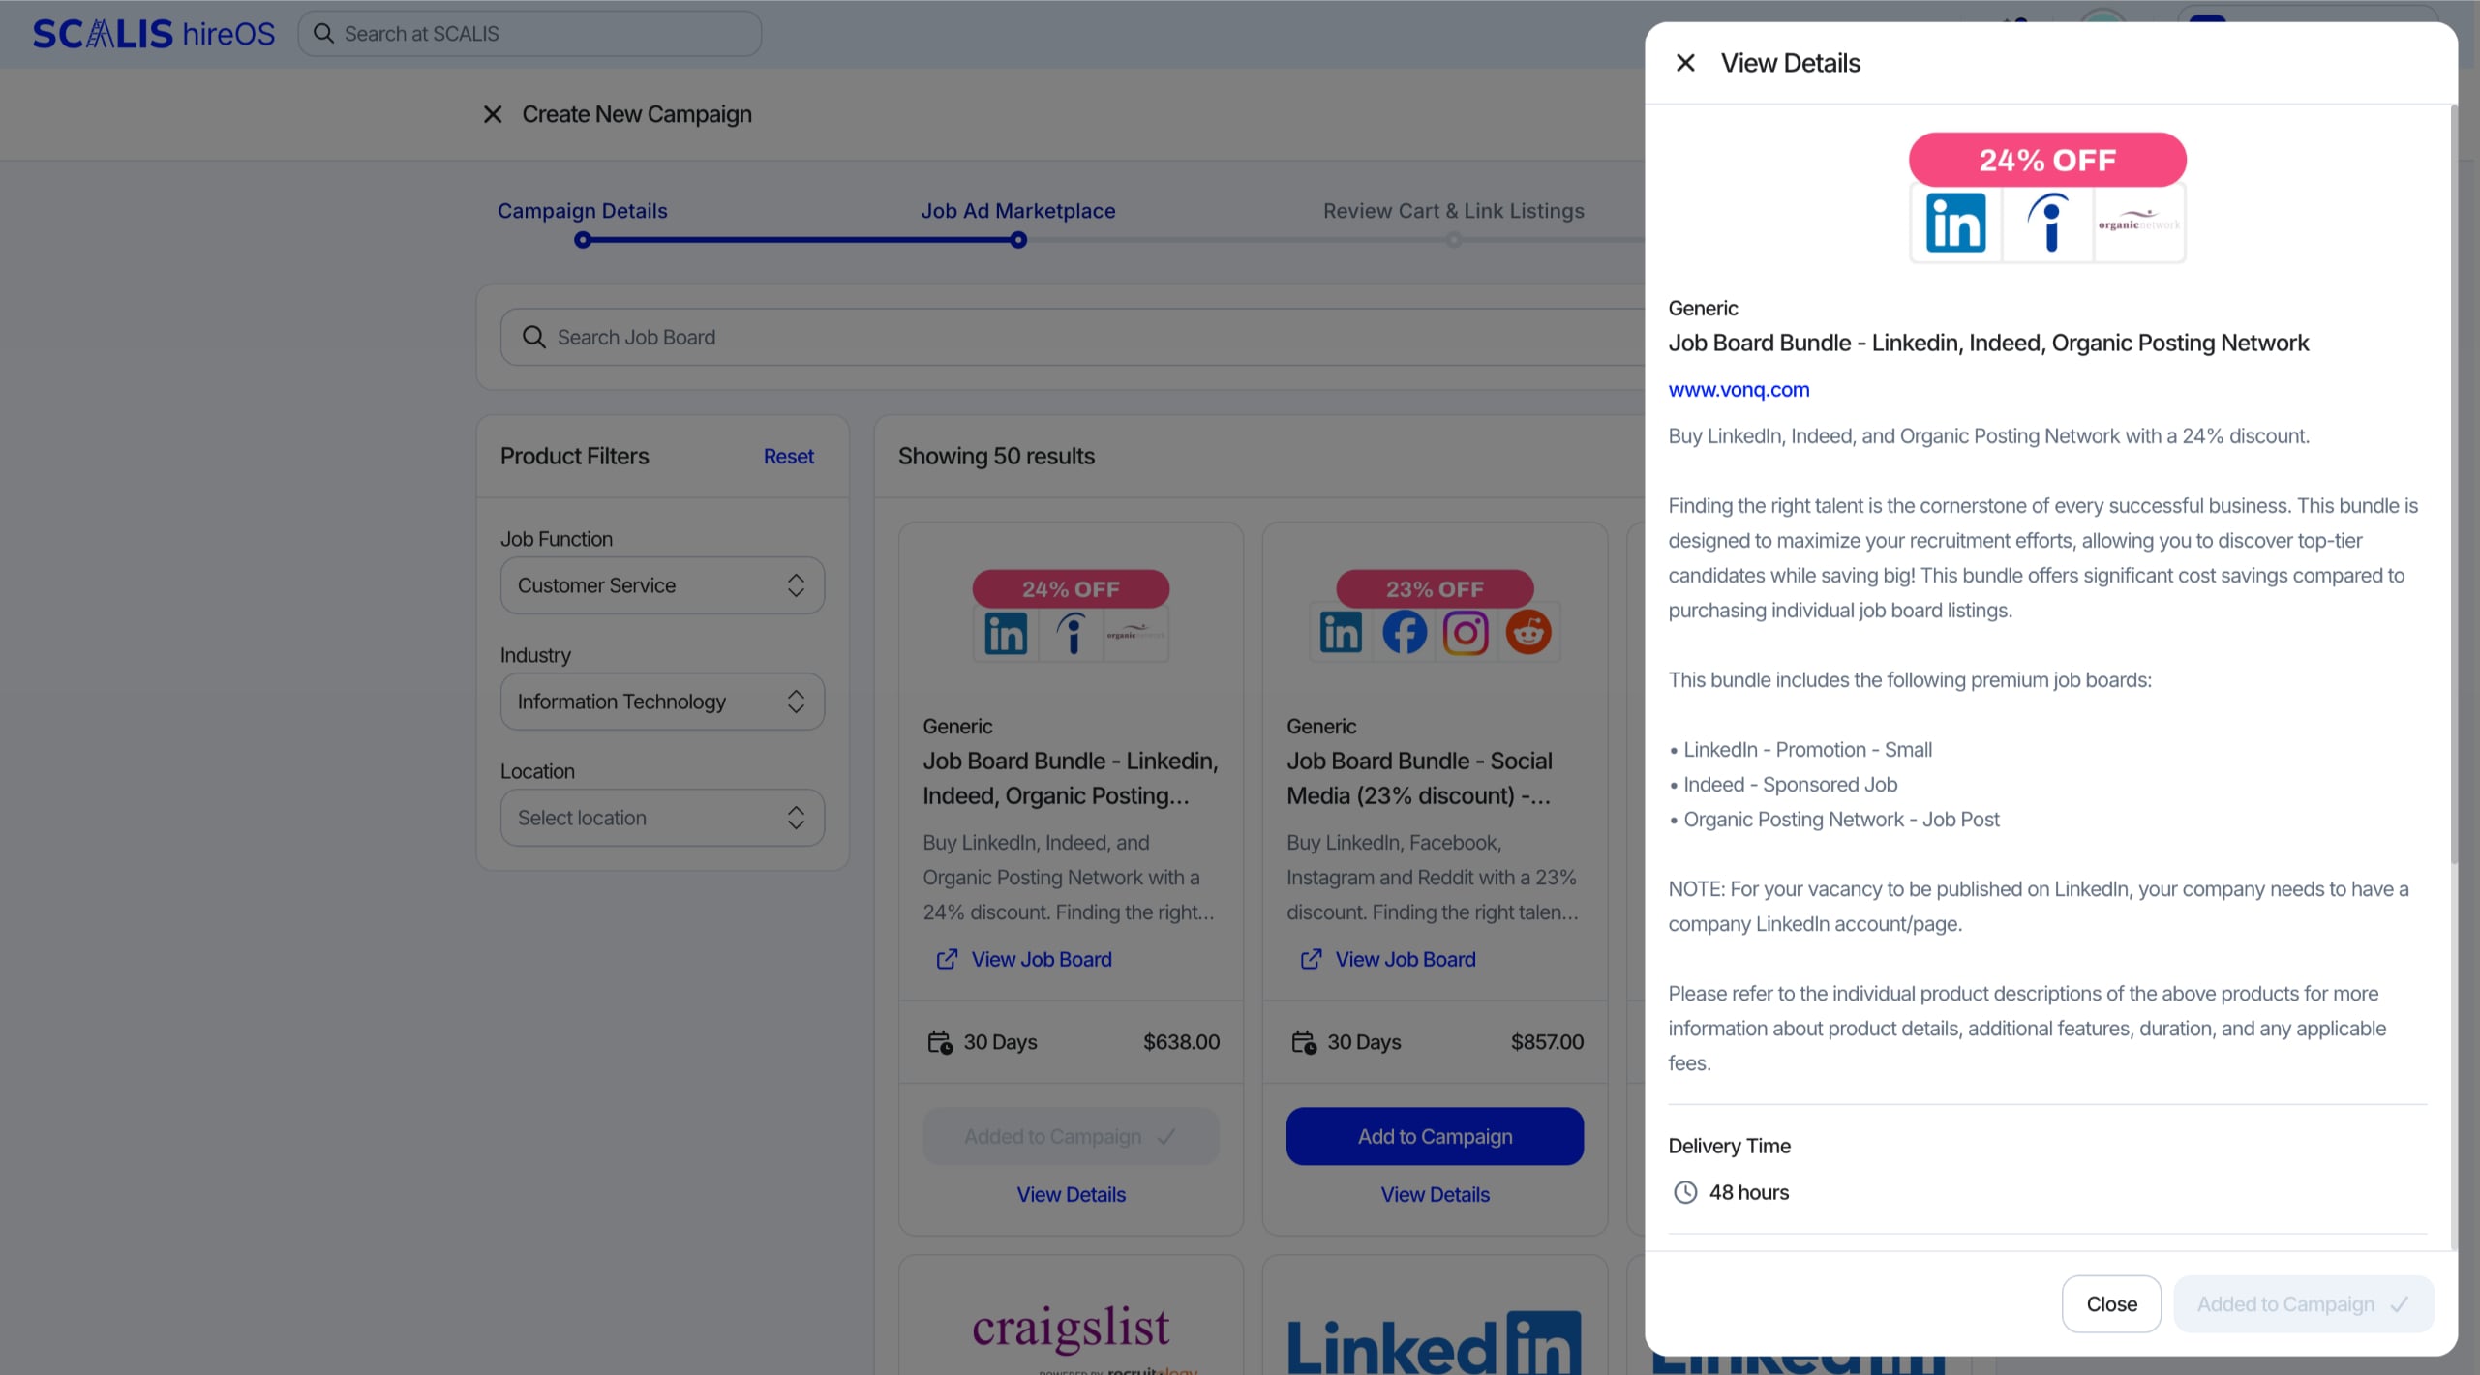Screen dimensions: 2480x1375
Task: Click the Indeed logo in the View Details bundle image
Action: pos(2047,223)
